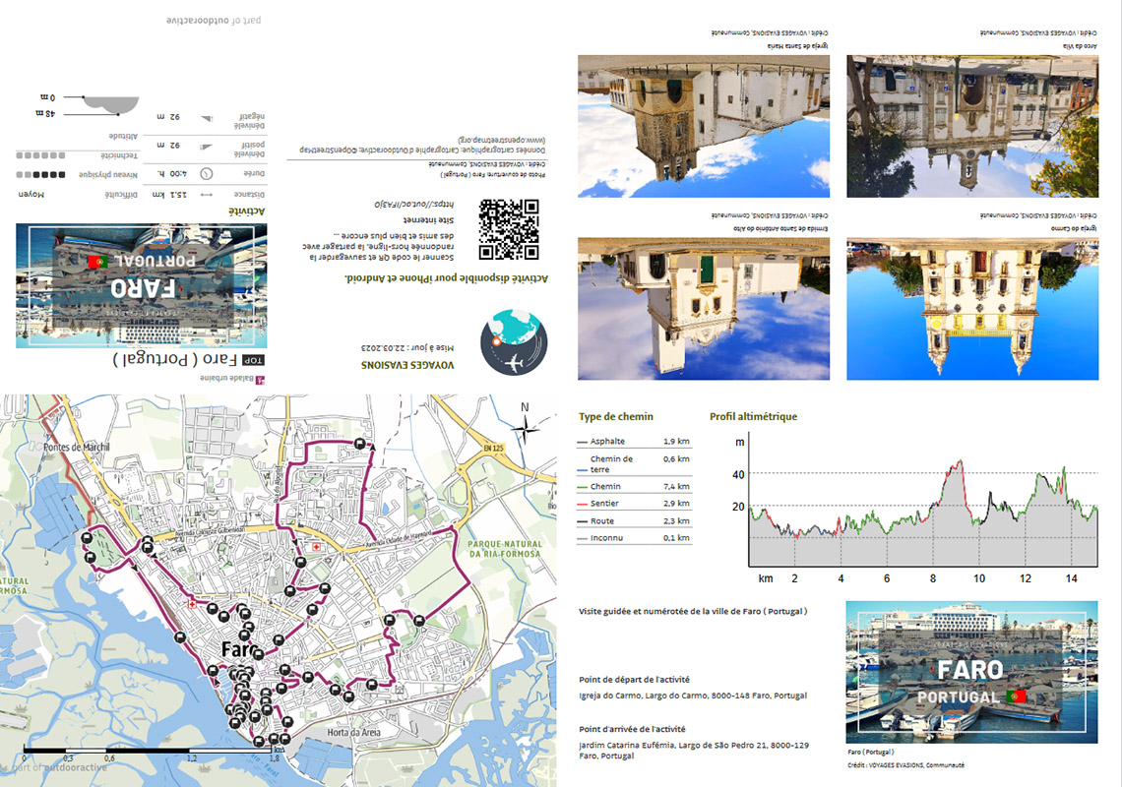The width and height of the screenshot is (1122, 787).
Task: Click the QR code for the activity
Action: (x=509, y=229)
